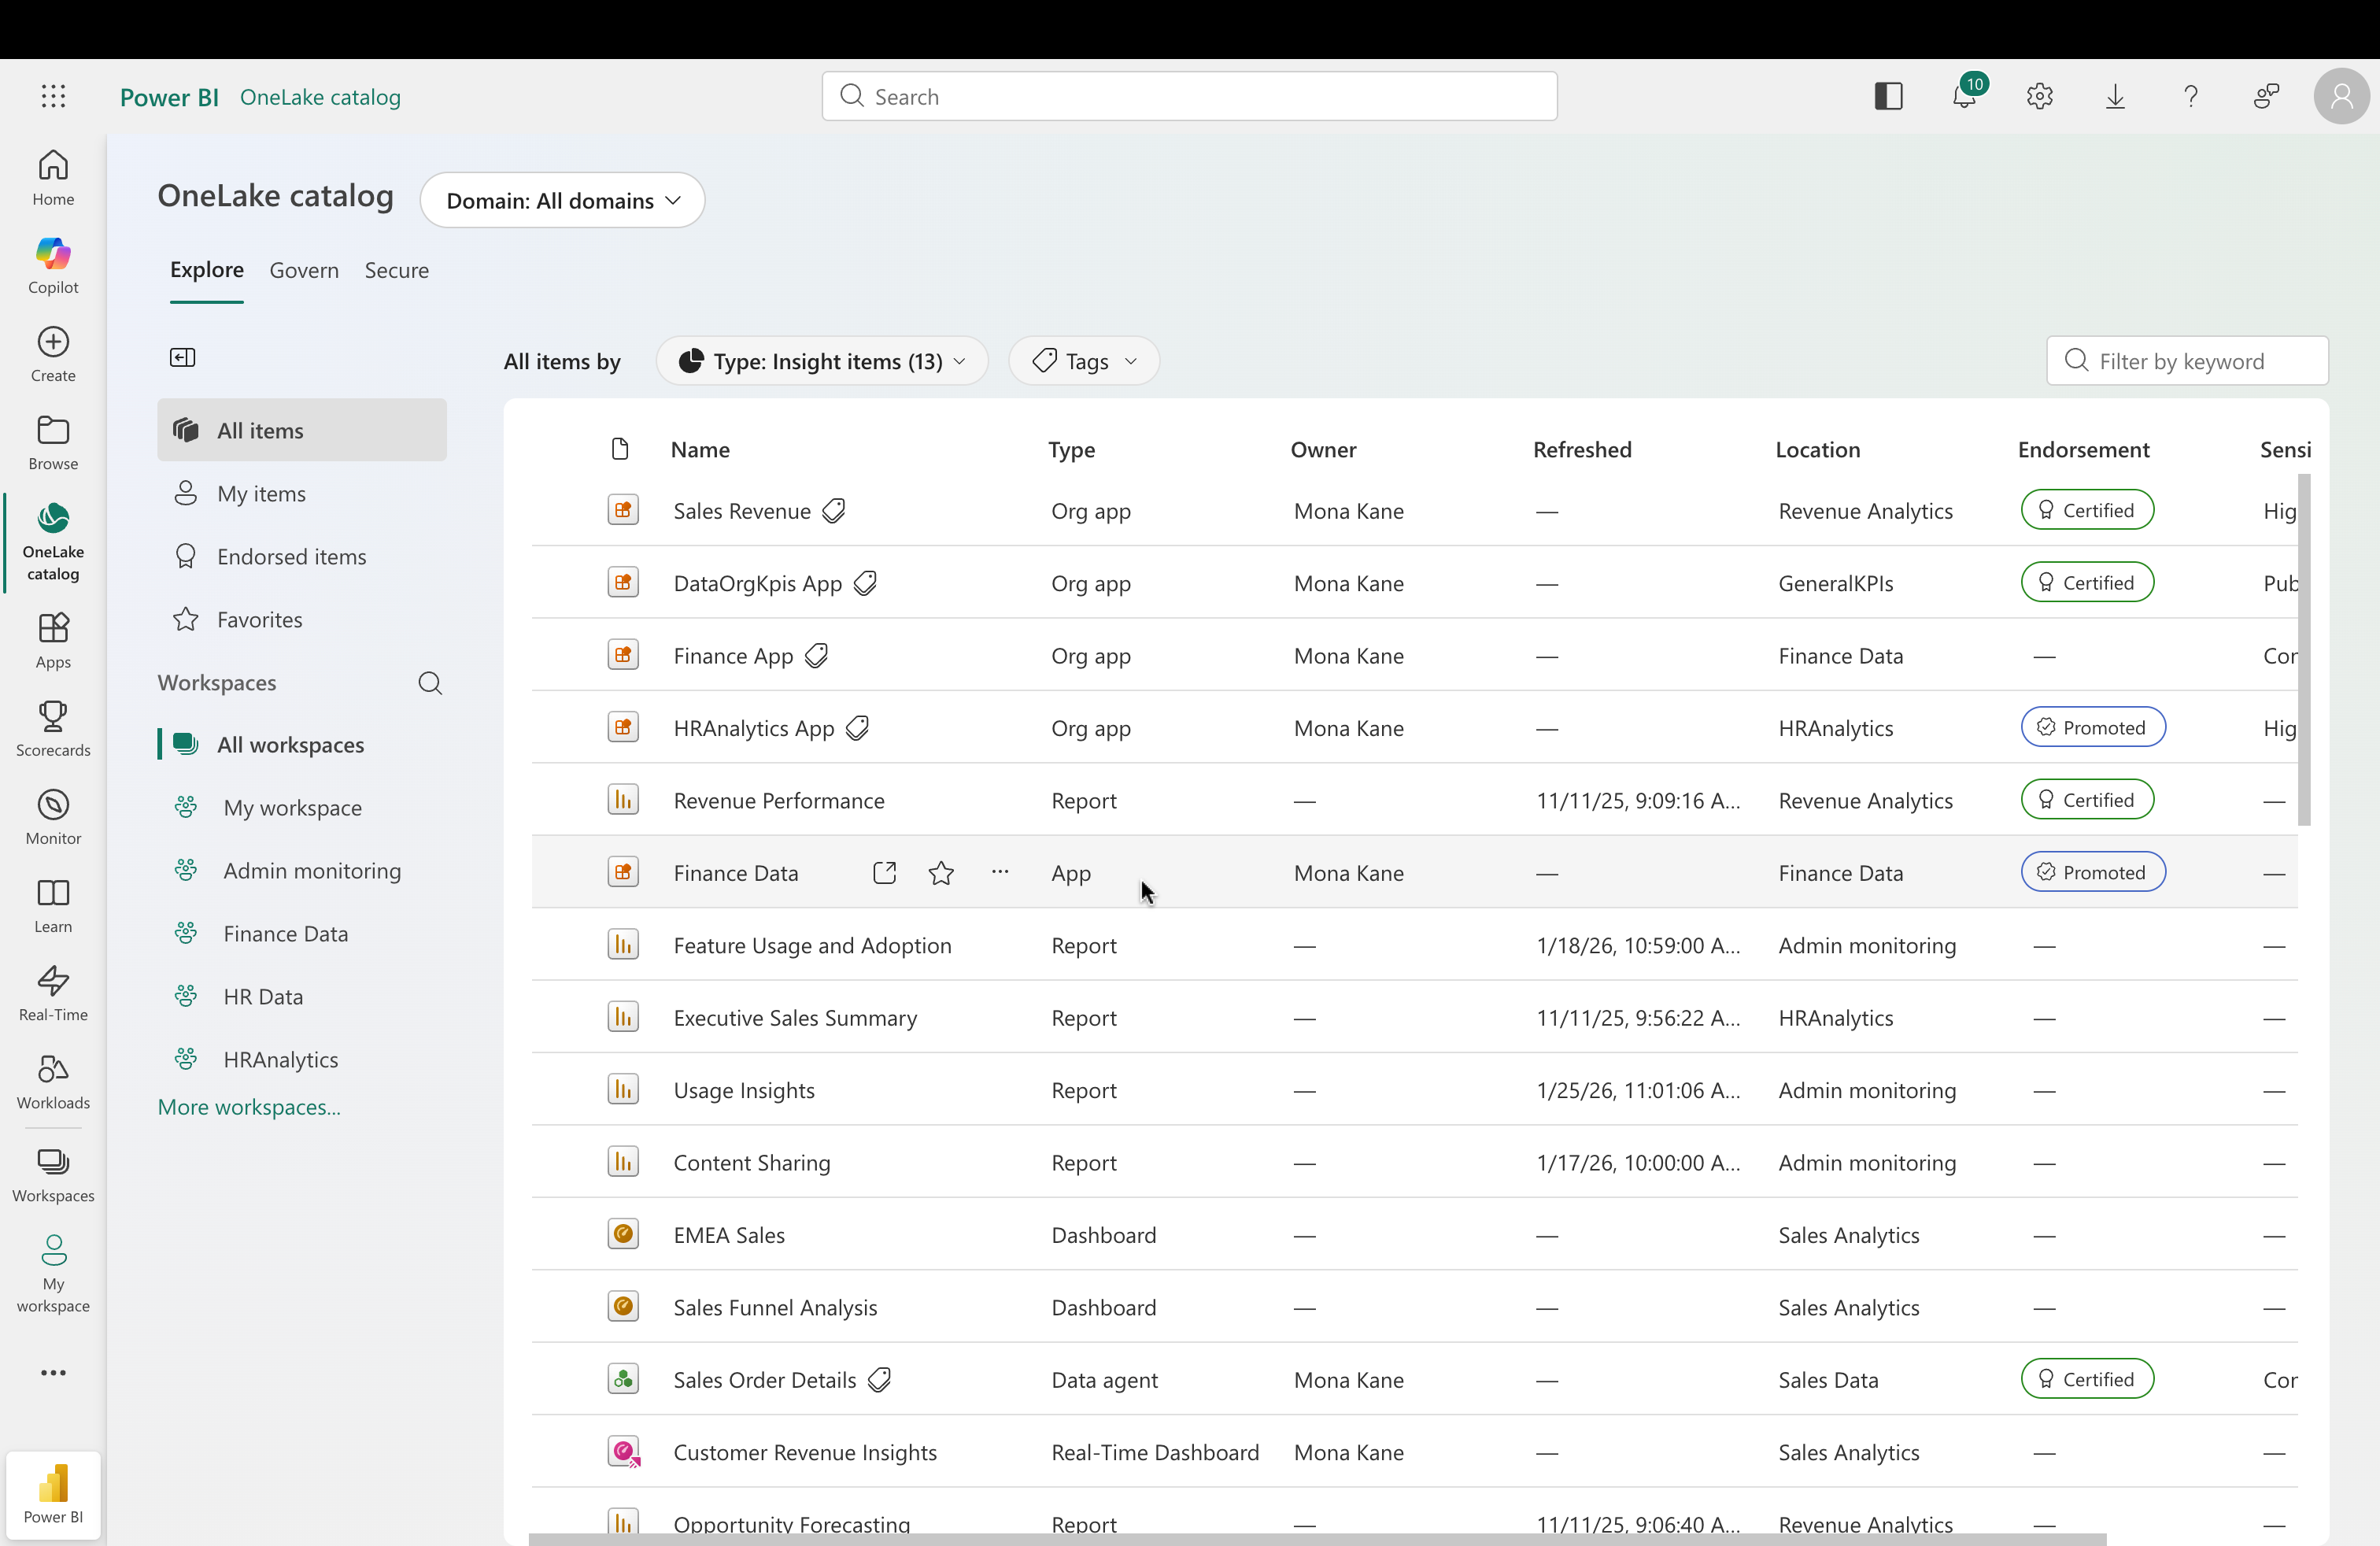The width and height of the screenshot is (2380, 1546).
Task: Collapse the browse pane above All items
Action: pos(182,357)
